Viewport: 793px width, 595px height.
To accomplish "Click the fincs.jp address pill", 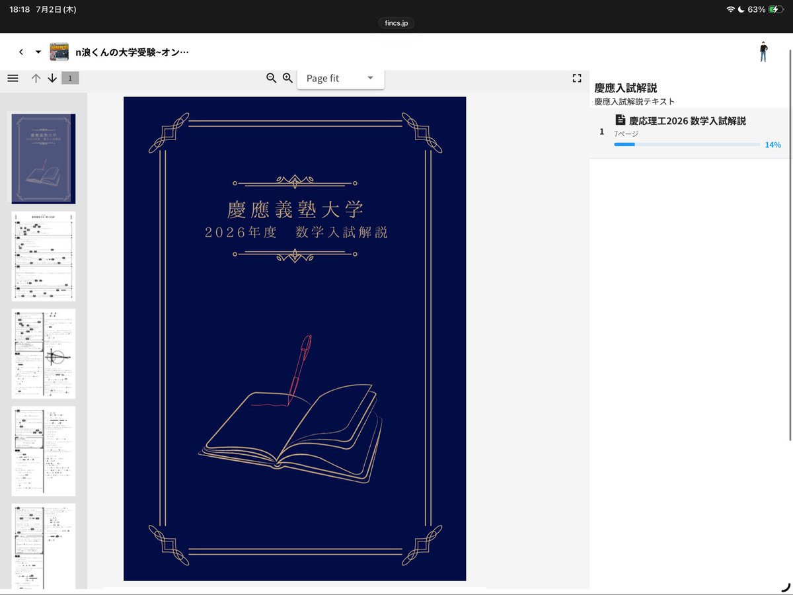I will pyautogui.click(x=397, y=23).
